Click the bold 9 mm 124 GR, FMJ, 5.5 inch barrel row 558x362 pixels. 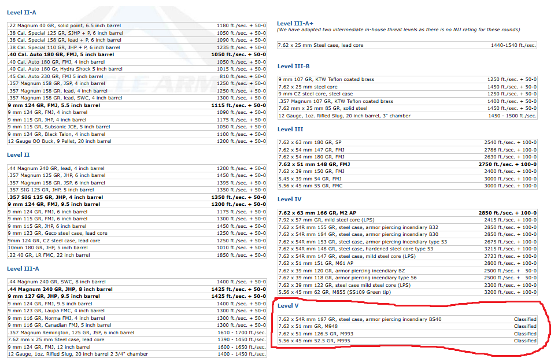[x=137, y=105]
